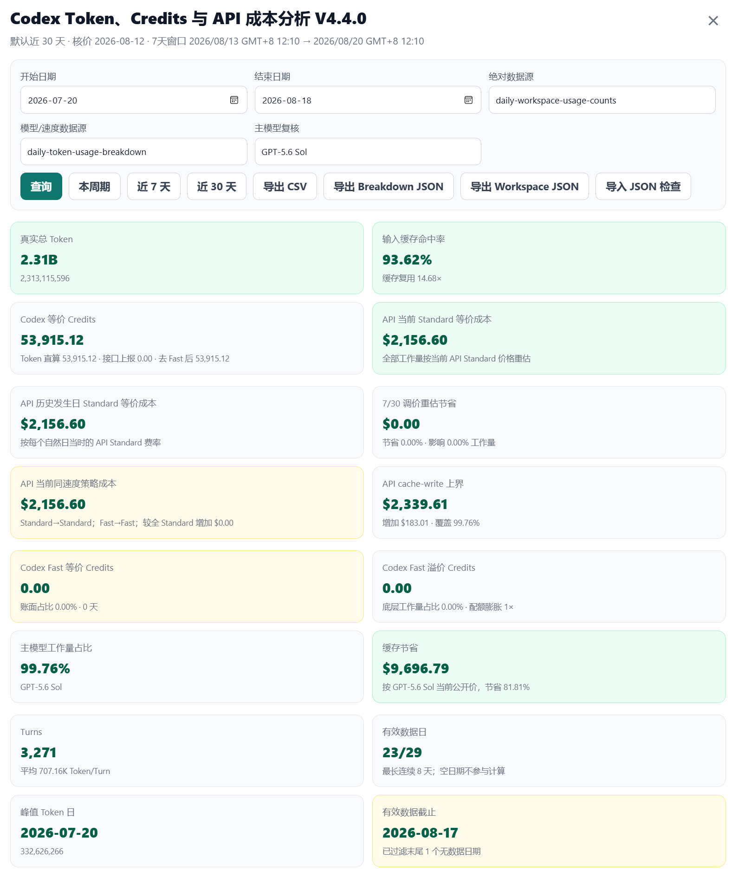This screenshot has height=877, width=738.
Task: Click the 主模型工作量占比 value 99.76%
Action: point(45,669)
